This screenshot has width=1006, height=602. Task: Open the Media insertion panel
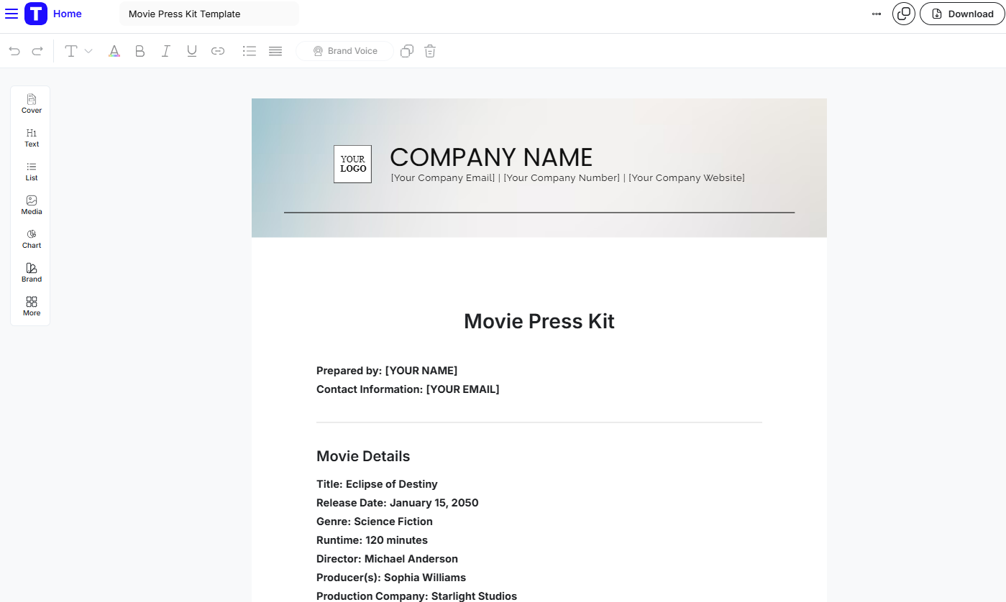tap(31, 204)
